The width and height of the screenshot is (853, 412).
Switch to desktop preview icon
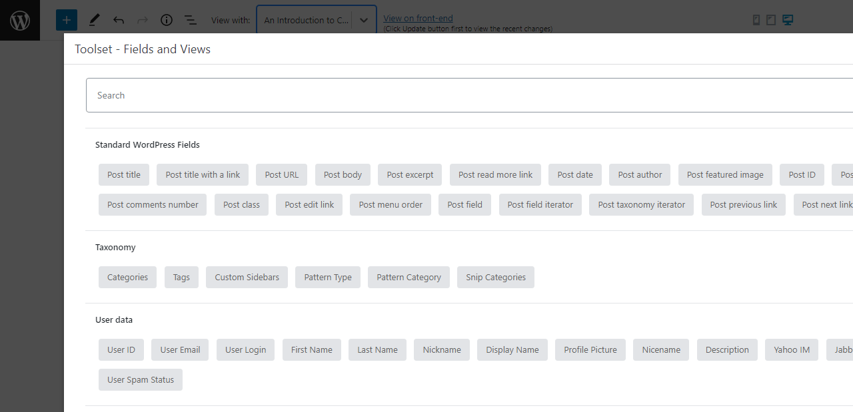(x=788, y=20)
